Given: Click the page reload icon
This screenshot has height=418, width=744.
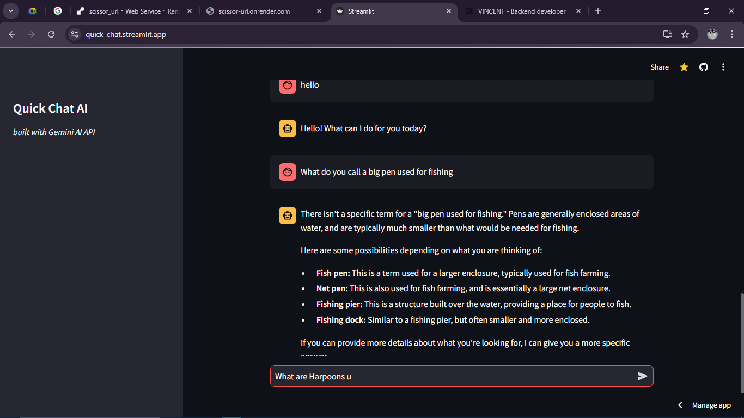Looking at the screenshot, I should (x=51, y=34).
